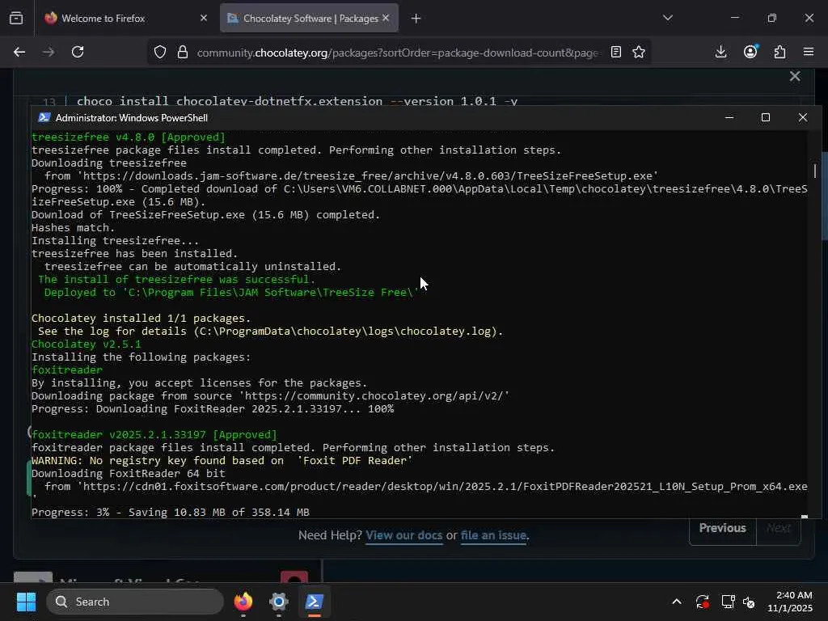Restore down the Firefox window
Viewport: 828px width, 621px height.
point(772,18)
